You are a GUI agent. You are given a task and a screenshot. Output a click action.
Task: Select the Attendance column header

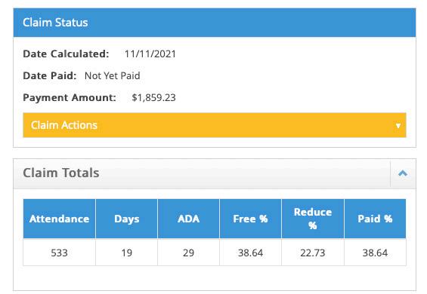pos(60,219)
